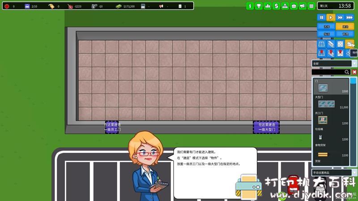Screen dimensions: 358x201
Task: Click the computer monitor status icon
Action: click(x=143, y=6)
